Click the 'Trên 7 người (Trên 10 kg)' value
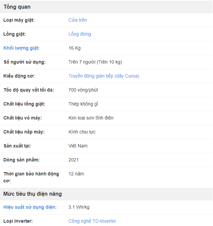The height and width of the screenshot is (226, 213). (x=95, y=62)
